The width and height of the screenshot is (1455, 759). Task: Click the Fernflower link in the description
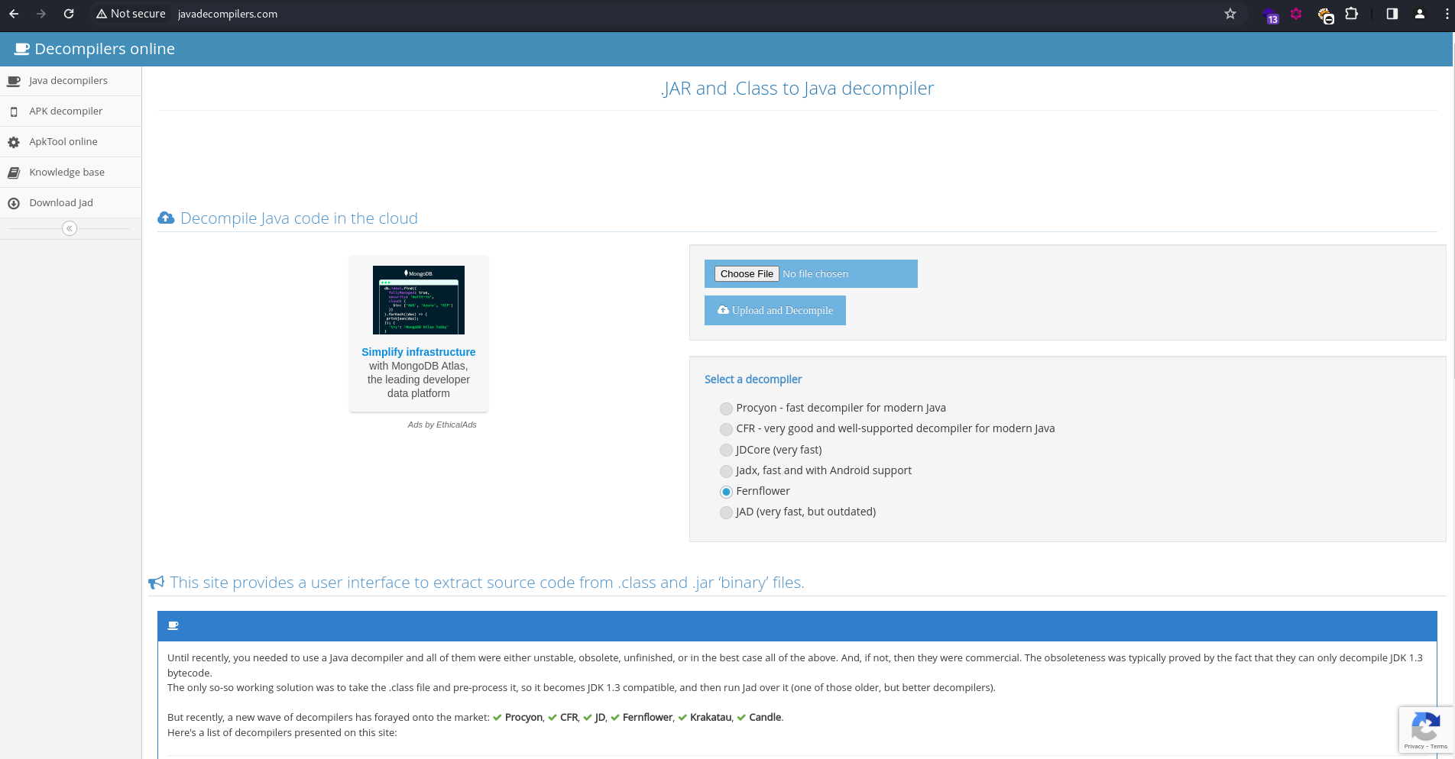click(647, 717)
